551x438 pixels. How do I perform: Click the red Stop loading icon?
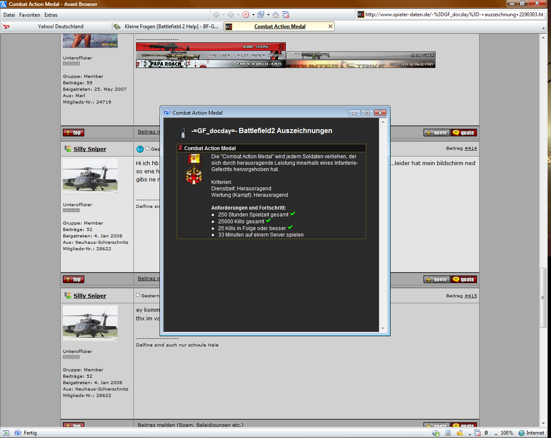pyautogui.click(x=246, y=15)
